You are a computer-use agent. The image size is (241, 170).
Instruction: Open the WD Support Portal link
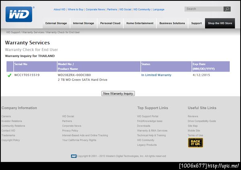pyautogui.click(x=147, y=117)
